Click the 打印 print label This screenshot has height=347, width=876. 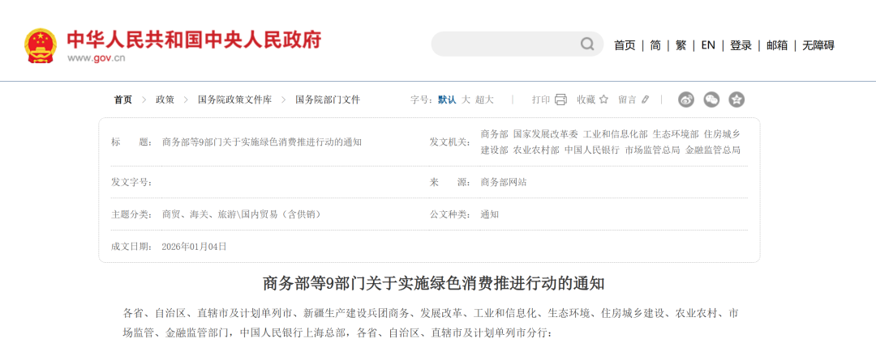541,99
